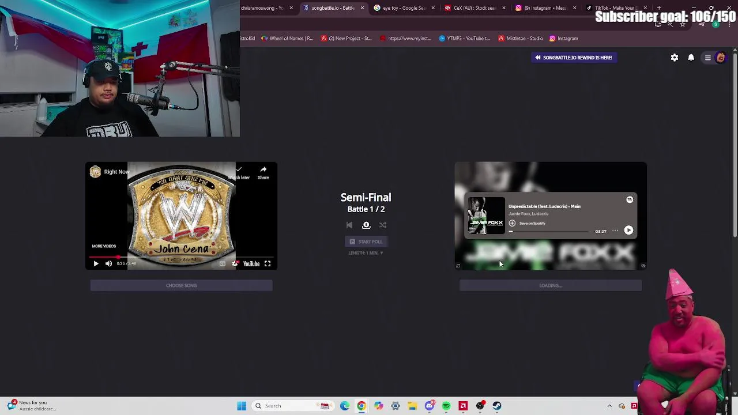Switch to the chrisramoswong browser tab
Image resolution: width=738 pixels, height=415 pixels.
tap(262, 8)
